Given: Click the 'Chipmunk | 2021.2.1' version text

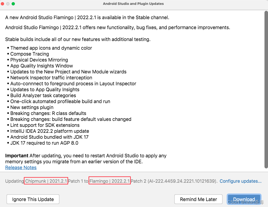Looking at the screenshot, I should [46, 181].
